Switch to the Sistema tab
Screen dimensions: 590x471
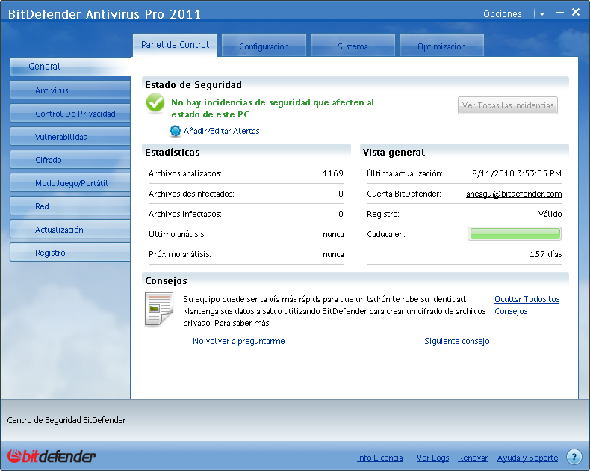pos(353,46)
